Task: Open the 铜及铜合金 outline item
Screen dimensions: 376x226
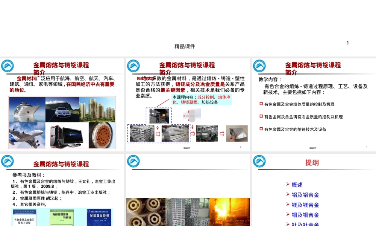Action: (305, 215)
